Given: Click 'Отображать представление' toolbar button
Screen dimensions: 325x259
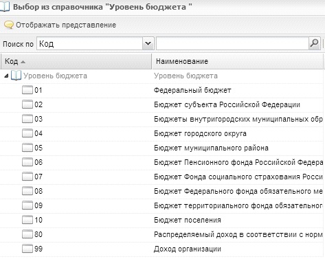Looking at the screenshot, I should pos(60,25).
